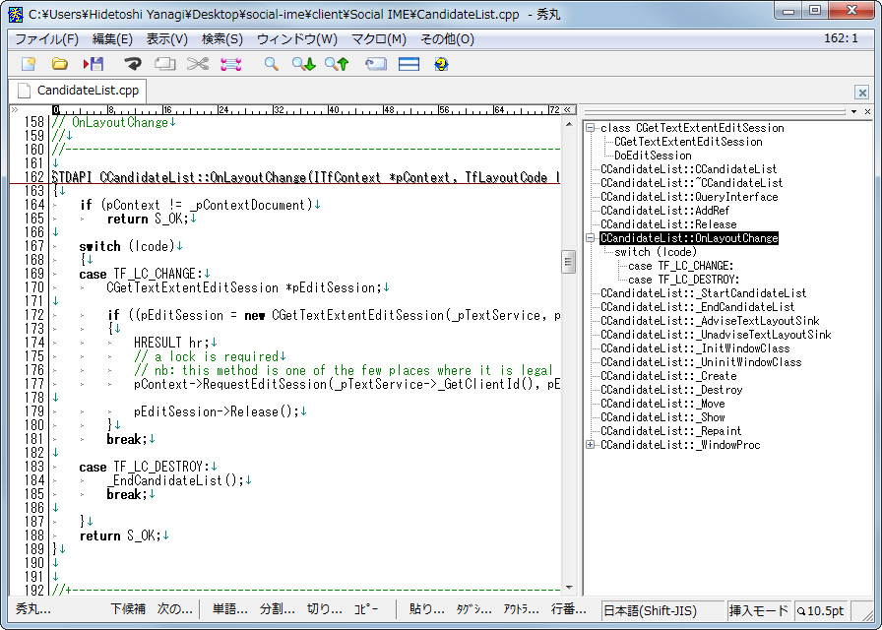Click the Open Folder toolbar icon
The width and height of the screenshot is (882, 630).
[x=60, y=64]
